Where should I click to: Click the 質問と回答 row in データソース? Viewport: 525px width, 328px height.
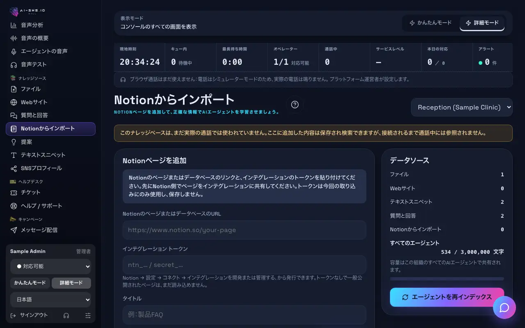[447, 216]
